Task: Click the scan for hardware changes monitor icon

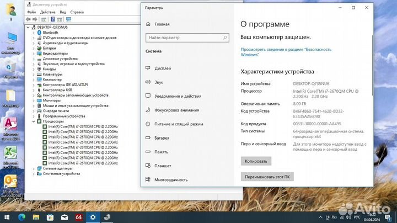Action: coord(68,19)
